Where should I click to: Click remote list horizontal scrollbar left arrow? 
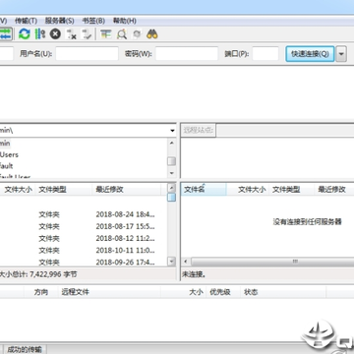(x=186, y=262)
